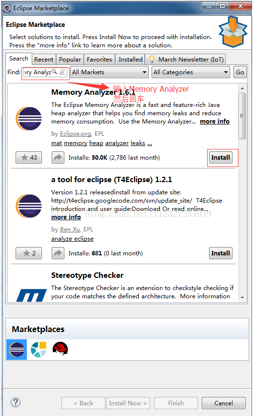Clear the Find field with the eraser icon
This screenshot has height=417, width=253.
pyautogui.click(x=62, y=72)
